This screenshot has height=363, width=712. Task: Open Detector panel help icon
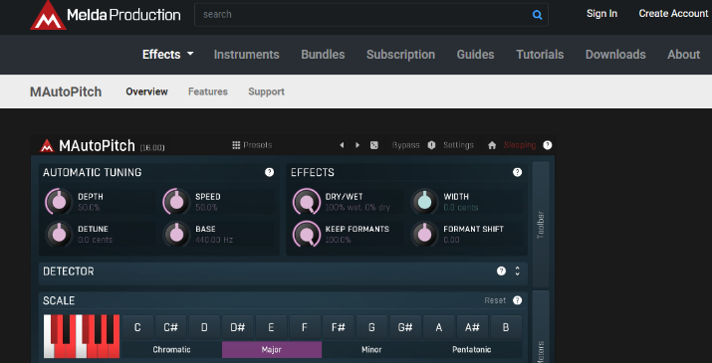(x=501, y=271)
